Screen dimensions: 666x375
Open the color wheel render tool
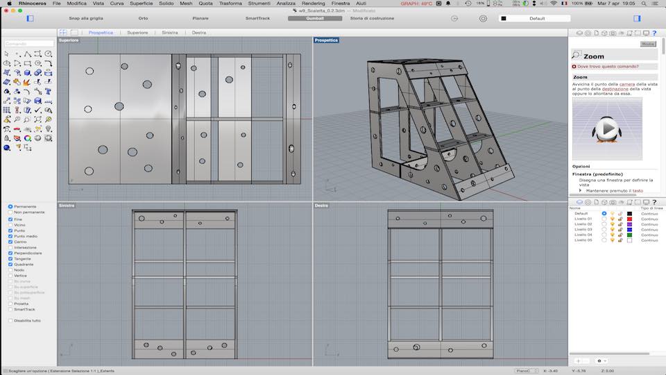[x=27, y=137]
